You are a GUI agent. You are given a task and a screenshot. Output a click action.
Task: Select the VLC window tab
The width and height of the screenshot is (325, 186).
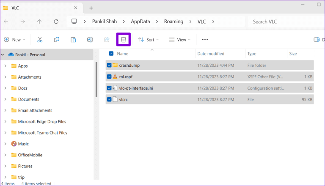(x=38, y=8)
